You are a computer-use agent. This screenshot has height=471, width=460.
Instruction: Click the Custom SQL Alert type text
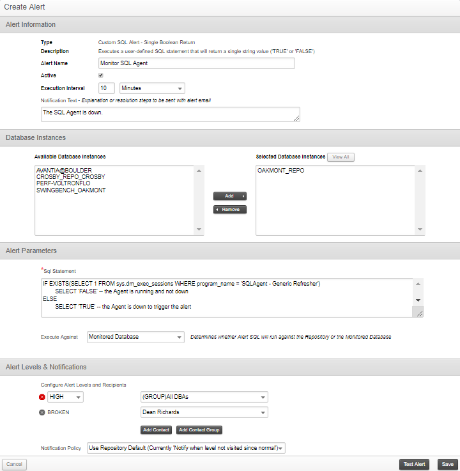coord(146,42)
